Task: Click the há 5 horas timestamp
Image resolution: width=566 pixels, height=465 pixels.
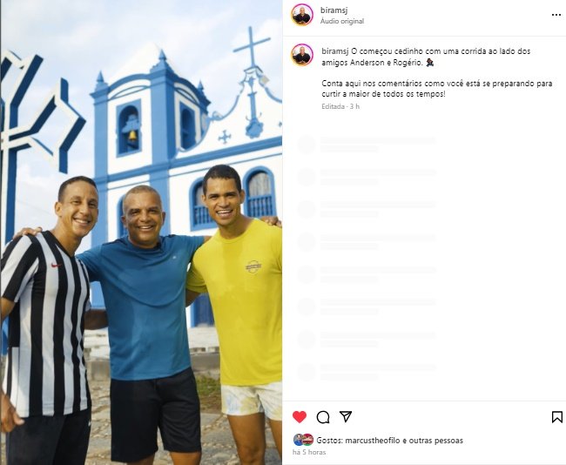Action: pos(309,452)
